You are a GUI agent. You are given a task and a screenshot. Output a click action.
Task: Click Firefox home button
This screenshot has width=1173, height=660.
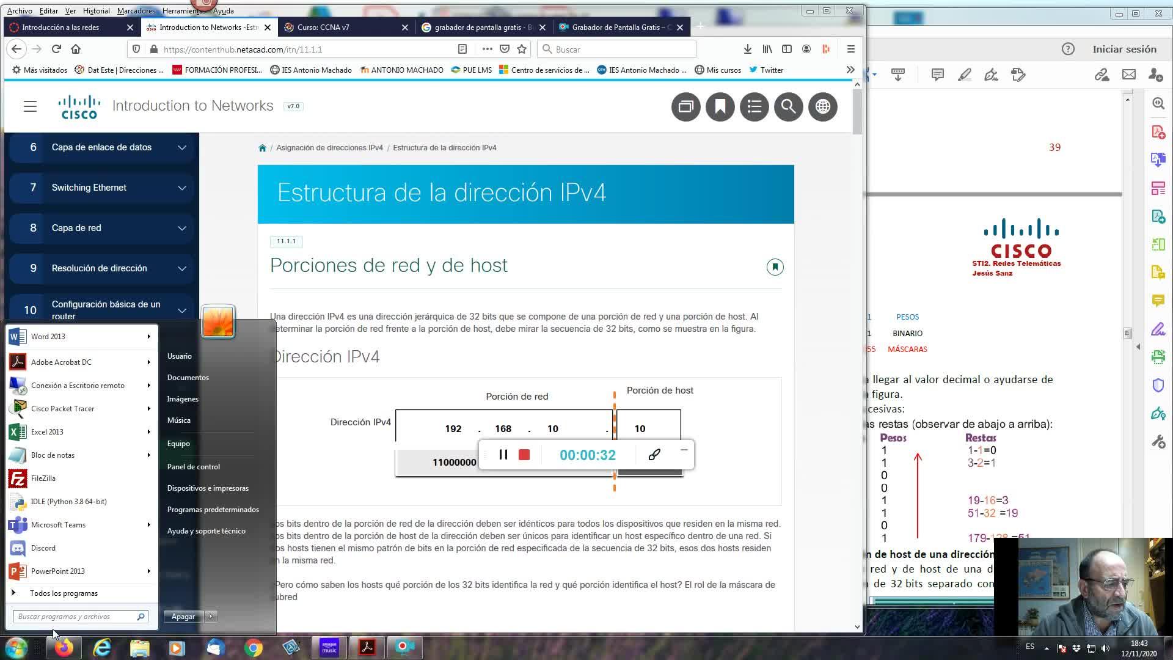coord(76,49)
